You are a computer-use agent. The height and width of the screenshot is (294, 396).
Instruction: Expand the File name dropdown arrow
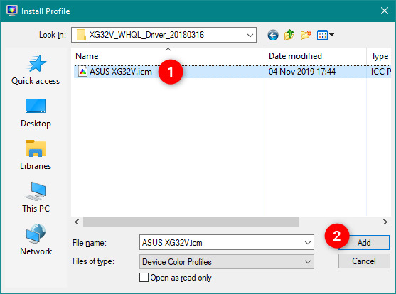[x=308, y=243]
